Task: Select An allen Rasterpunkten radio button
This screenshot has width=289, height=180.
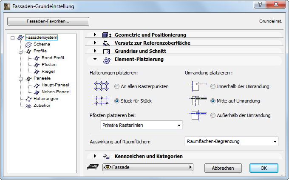Action: [x=117, y=86]
